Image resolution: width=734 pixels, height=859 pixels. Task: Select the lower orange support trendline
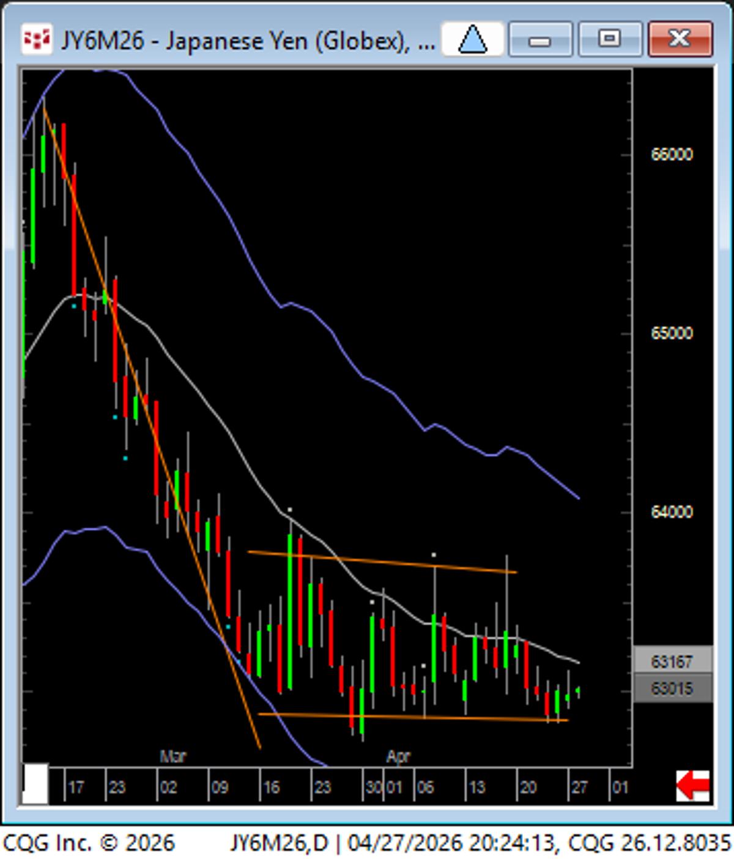click(x=413, y=717)
